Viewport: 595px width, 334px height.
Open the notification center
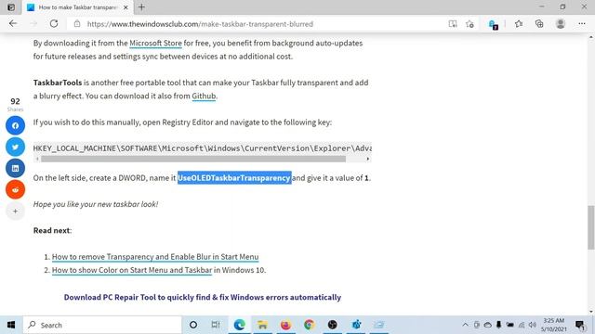point(580,325)
